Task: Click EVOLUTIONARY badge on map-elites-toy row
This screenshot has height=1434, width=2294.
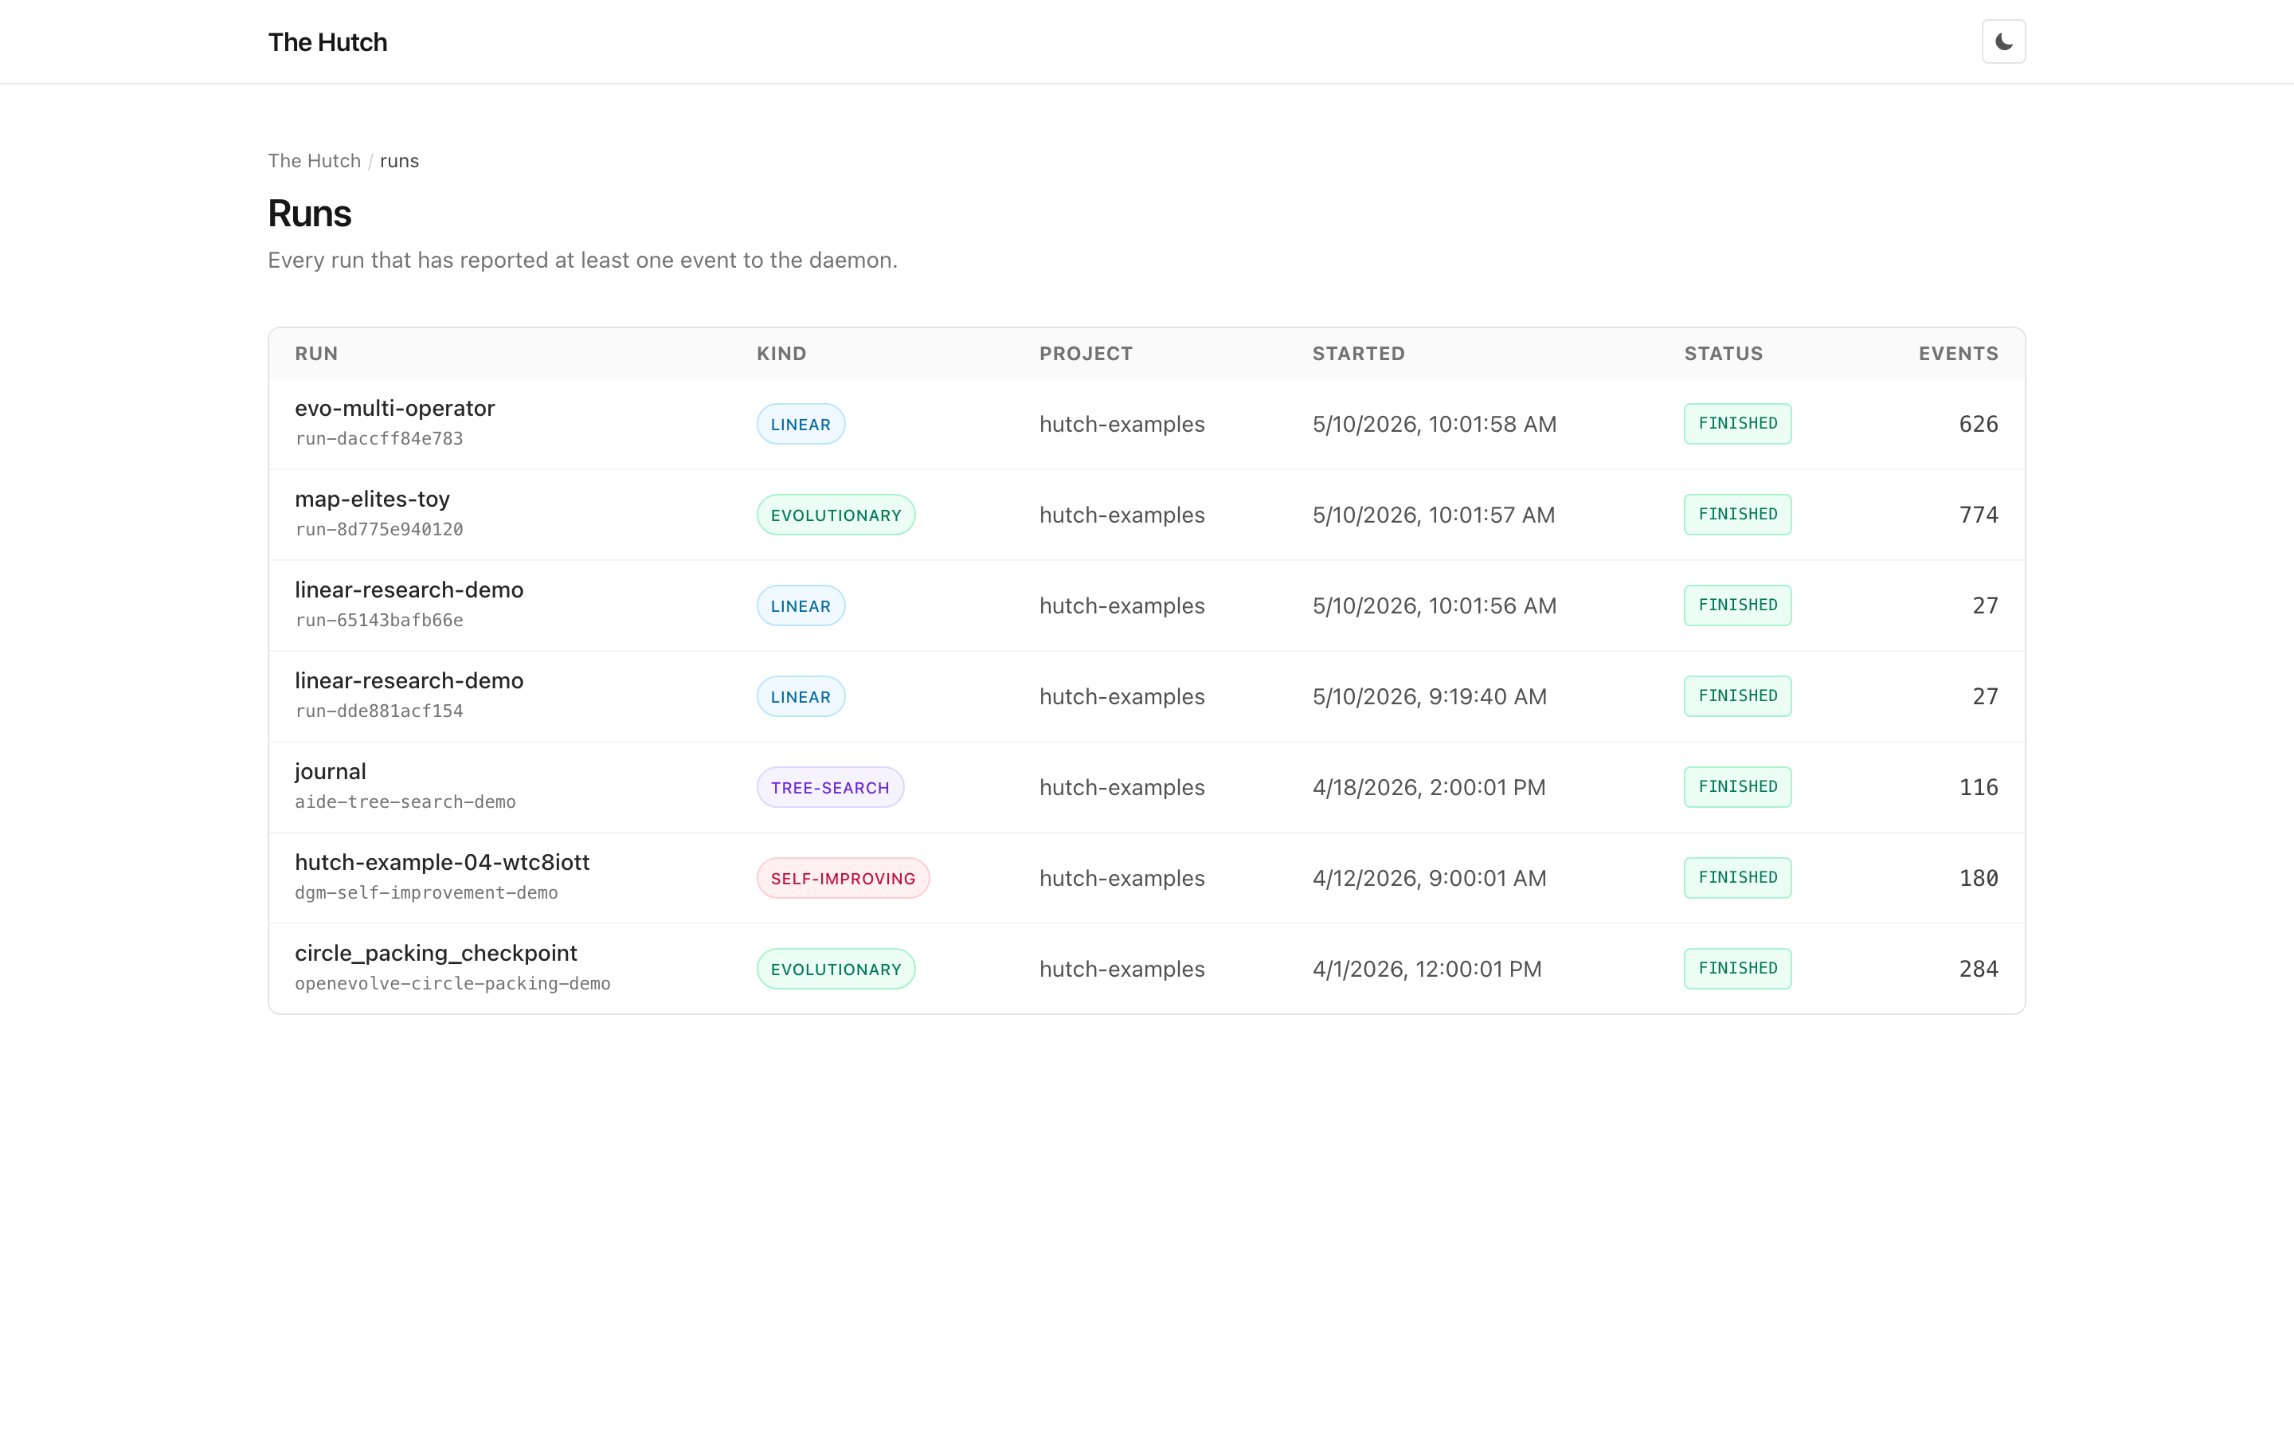Action: click(835, 515)
